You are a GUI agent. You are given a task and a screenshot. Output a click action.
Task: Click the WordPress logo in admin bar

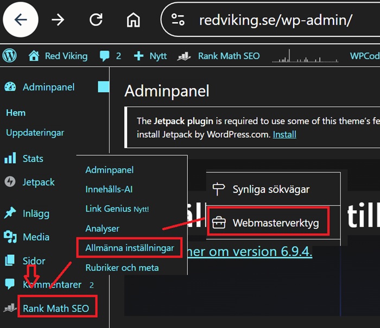(x=10, y=56)
